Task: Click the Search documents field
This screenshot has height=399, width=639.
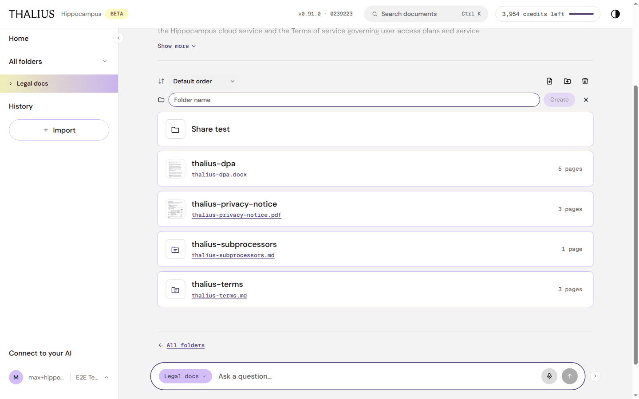Action: point(426,14)
